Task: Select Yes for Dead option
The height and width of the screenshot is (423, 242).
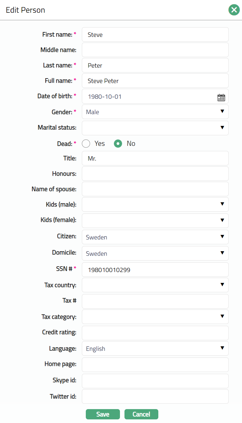Action: tap(86, 144)
